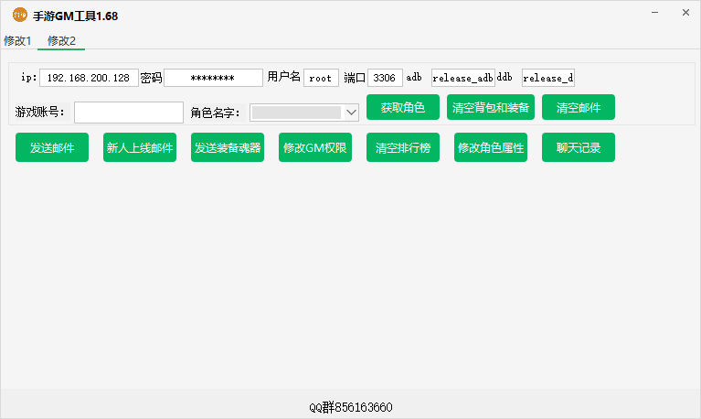Select the 修改2 tab
The height and width of the screenshot is (419, 701).
click(x=61, y=41)
